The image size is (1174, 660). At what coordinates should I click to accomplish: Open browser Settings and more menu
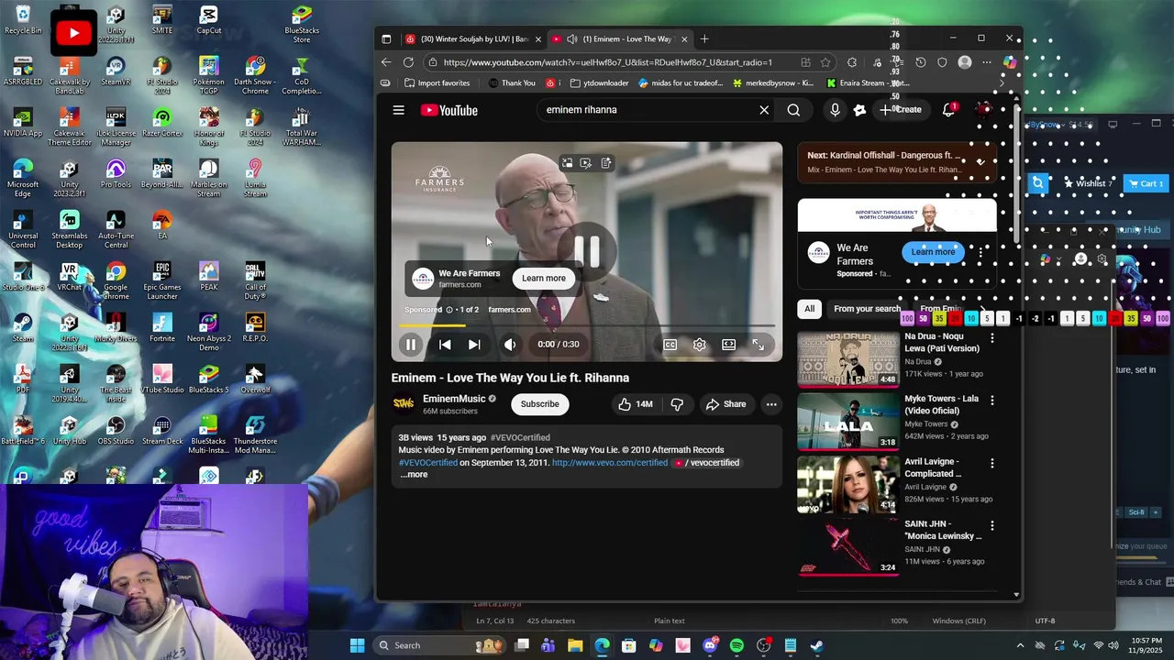point(987,62)
